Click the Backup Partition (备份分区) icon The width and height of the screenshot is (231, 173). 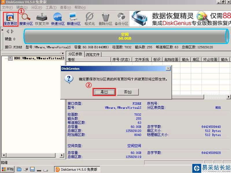click(121, 19)
